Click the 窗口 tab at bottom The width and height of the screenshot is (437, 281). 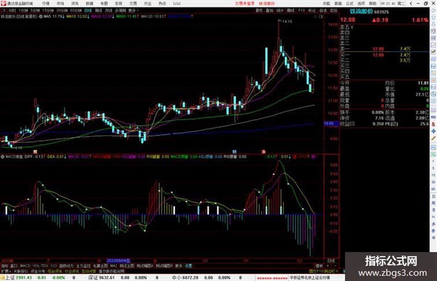(14, 266)
